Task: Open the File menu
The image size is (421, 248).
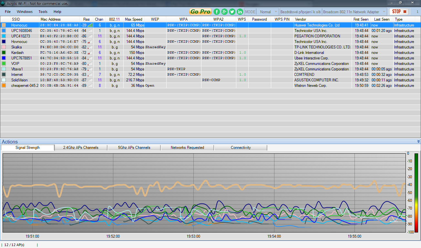Action: (8, 12)
